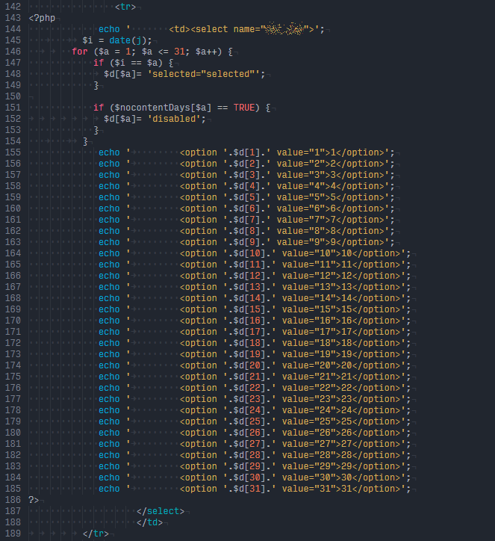The width and height of the screenshot is (495, 541).
Task: Click $d[31] on line 185
Action: tap(249, 489)
